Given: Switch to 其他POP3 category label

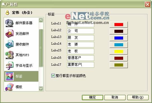Looking at the screenshot, I should pyautogui.click(x=22, y=55).
